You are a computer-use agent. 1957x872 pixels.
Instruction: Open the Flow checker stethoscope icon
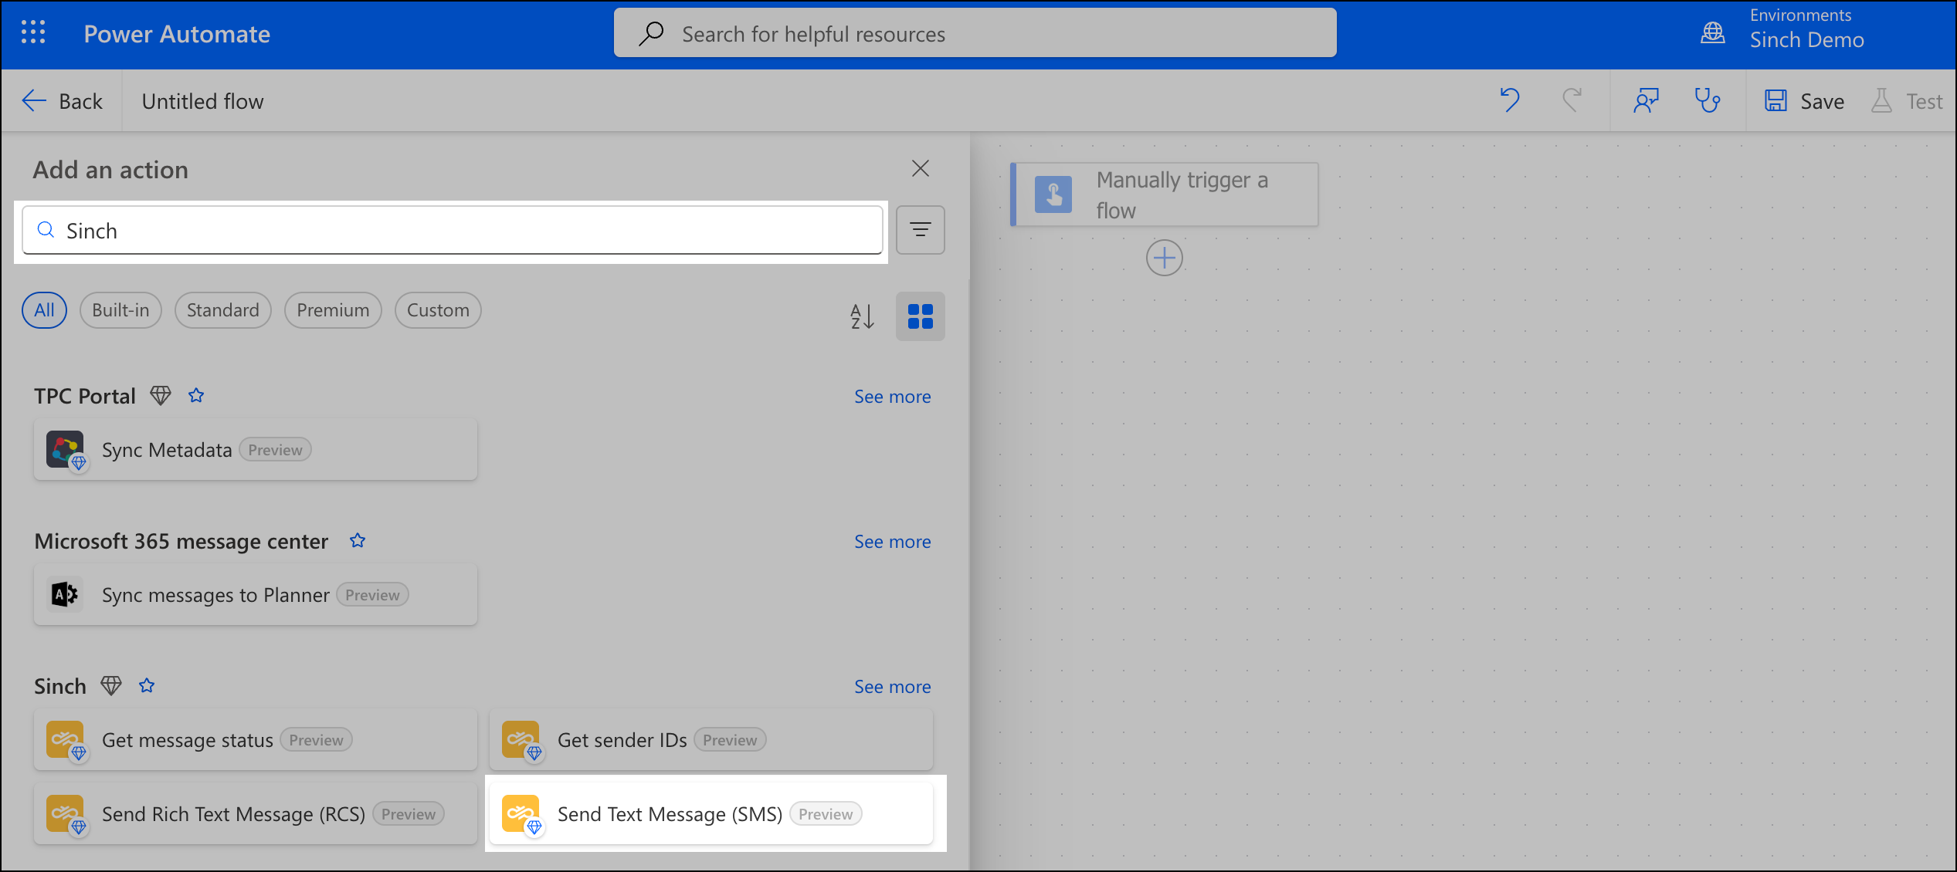point(1708,100)
